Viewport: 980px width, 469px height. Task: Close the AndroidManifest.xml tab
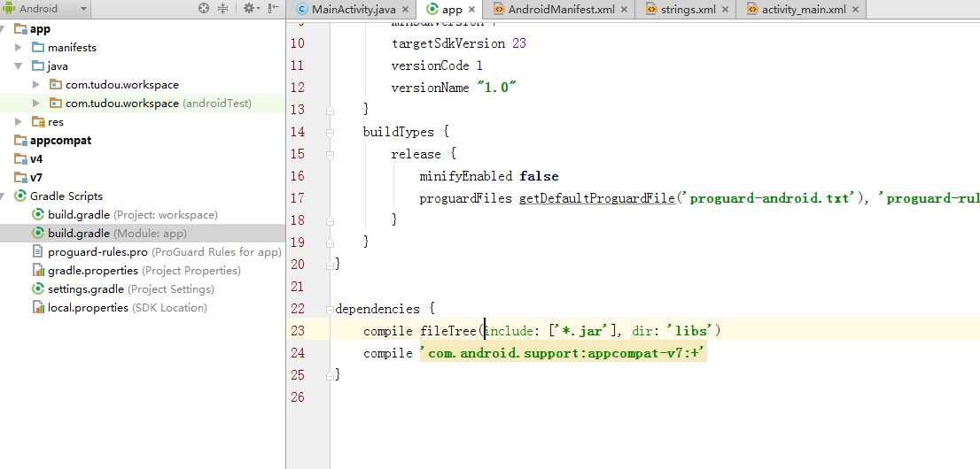pyautogui.click(x=625, y=10)
